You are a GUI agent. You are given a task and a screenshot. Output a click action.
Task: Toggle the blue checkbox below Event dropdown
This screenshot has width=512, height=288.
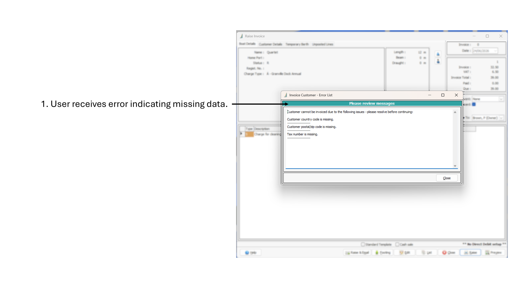pos(474,104)
